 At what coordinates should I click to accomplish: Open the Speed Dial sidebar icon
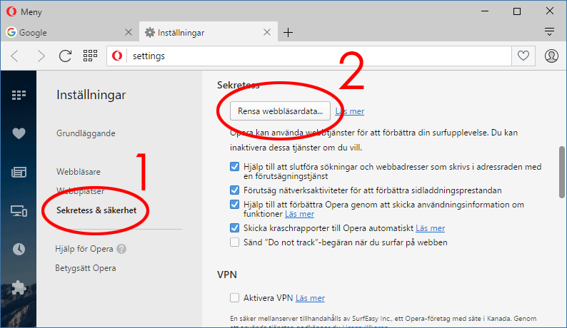tap(19, 95)
